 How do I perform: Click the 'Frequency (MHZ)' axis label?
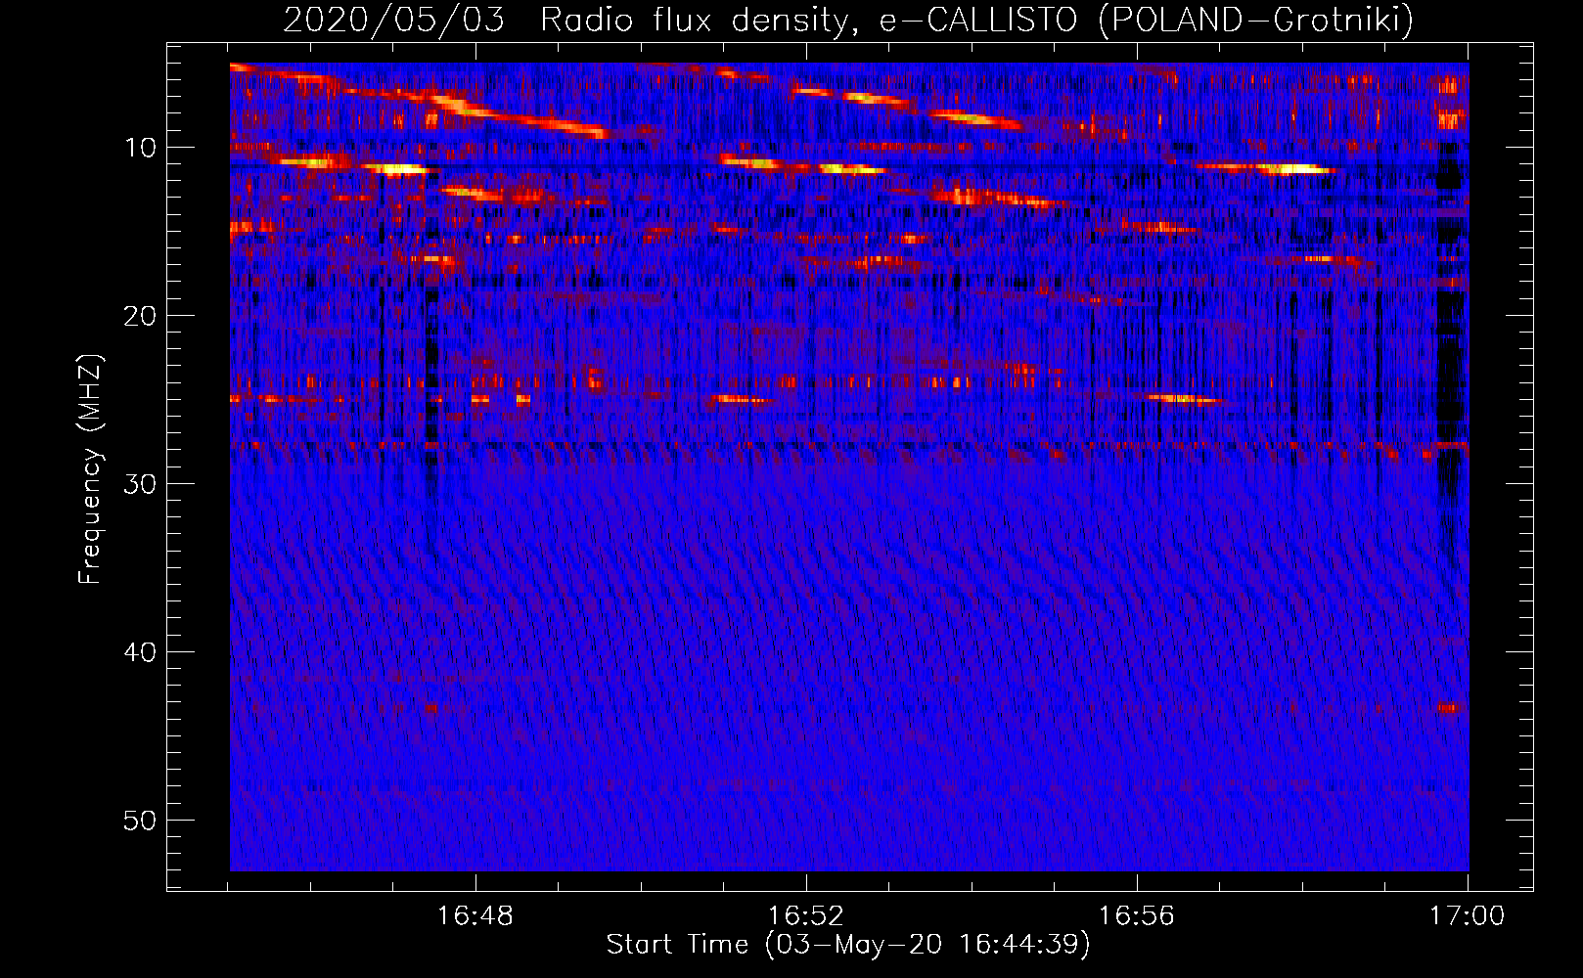[90, 469]
